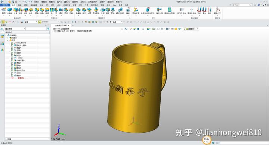The image size is (269, 145).
Task: Select the 草图 (Sketch) tool
Action: (x=4, y=11)
